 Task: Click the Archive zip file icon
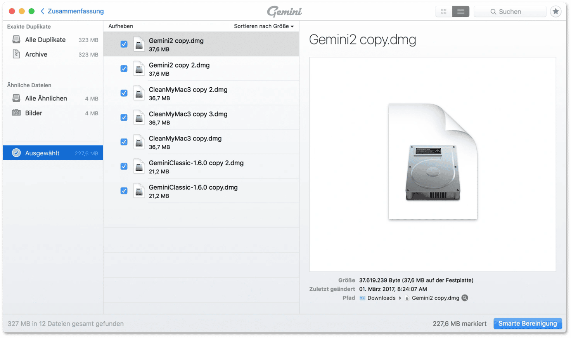16,54
